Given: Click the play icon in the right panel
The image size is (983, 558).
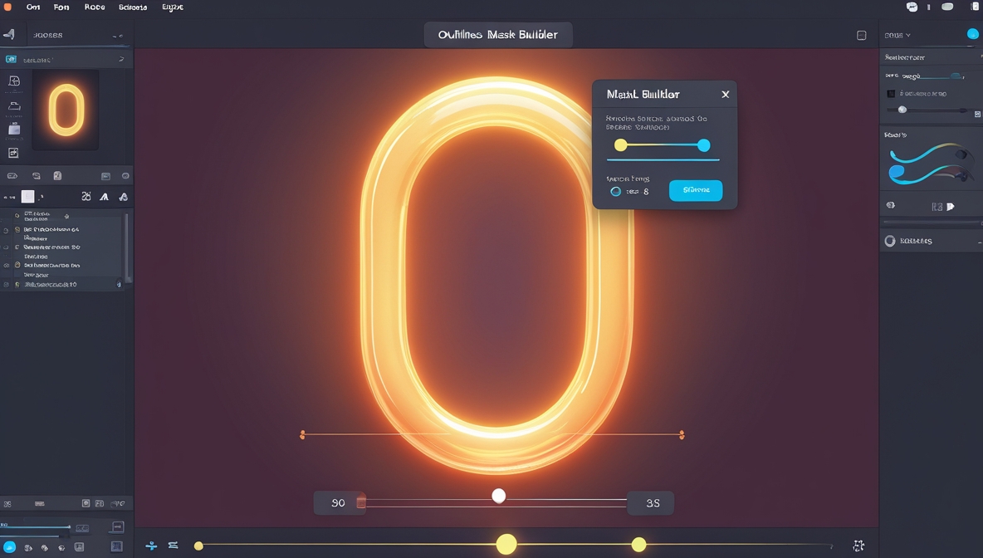Looking at the screenshot, I should click(x=951, y=205).
